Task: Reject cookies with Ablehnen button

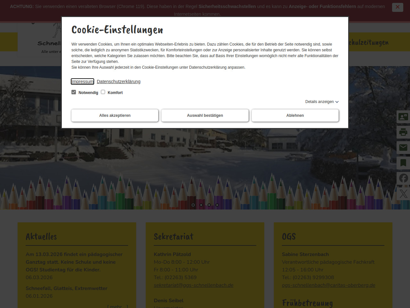Action: pyautogui.click(x=295, y=116)
